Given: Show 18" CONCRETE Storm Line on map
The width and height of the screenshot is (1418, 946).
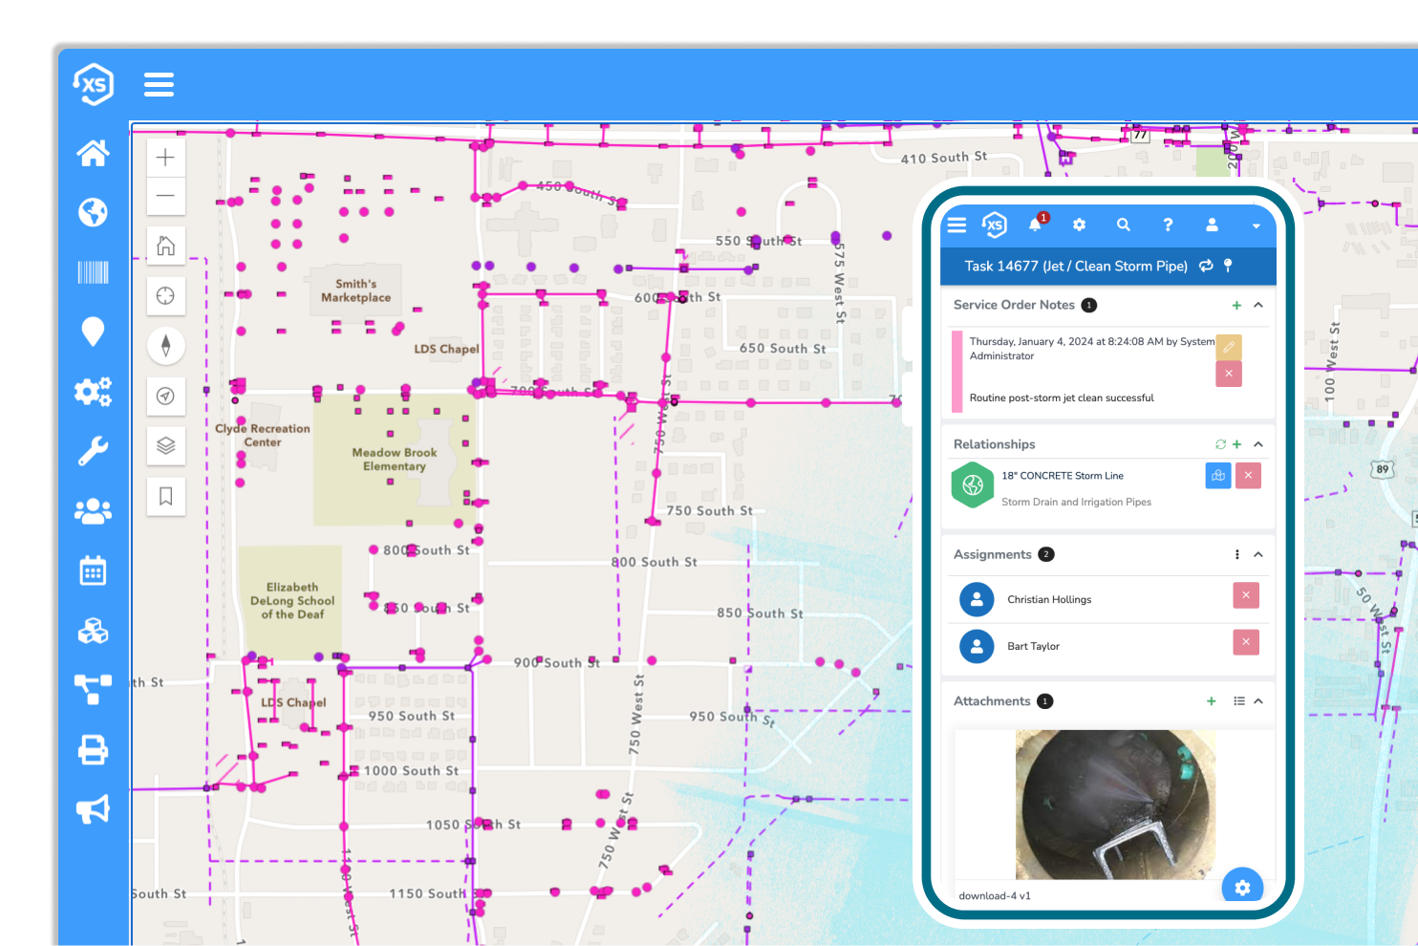Looking at the screenshot, I should point(1217,475).
